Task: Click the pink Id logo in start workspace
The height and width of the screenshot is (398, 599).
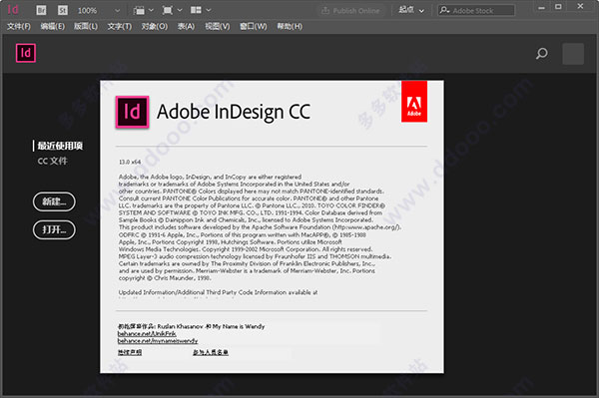Action: (x=26, y=53)
